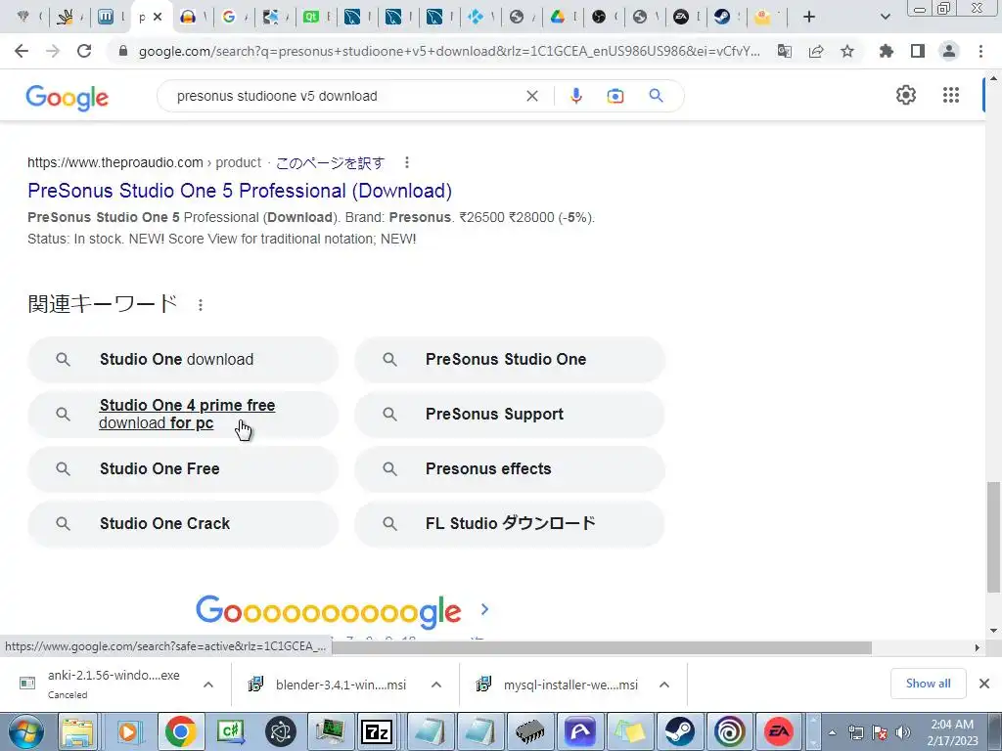This screenshot has width=1002, height=751.
Task: Search related: Studio One Crack
Action: [x=183, y=524]
